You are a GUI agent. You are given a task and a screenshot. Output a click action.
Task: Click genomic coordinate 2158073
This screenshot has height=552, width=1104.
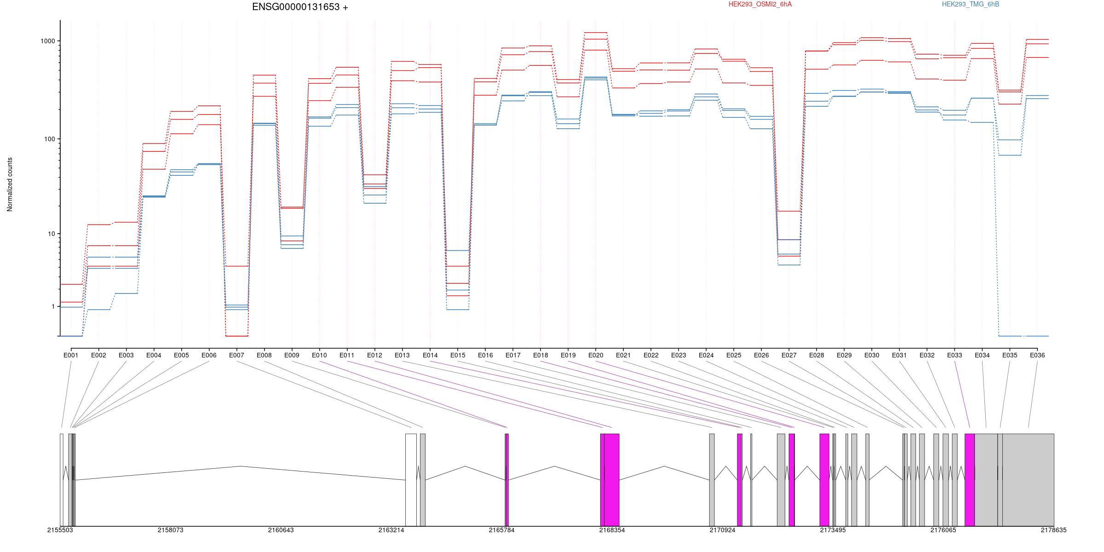pos(170,530)
